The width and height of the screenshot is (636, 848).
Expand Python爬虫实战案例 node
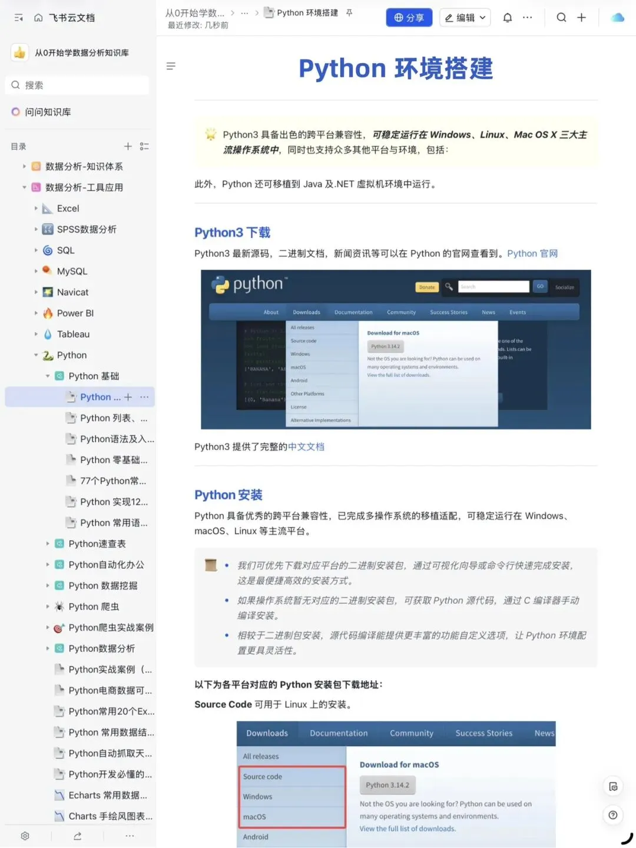point(48,628)
